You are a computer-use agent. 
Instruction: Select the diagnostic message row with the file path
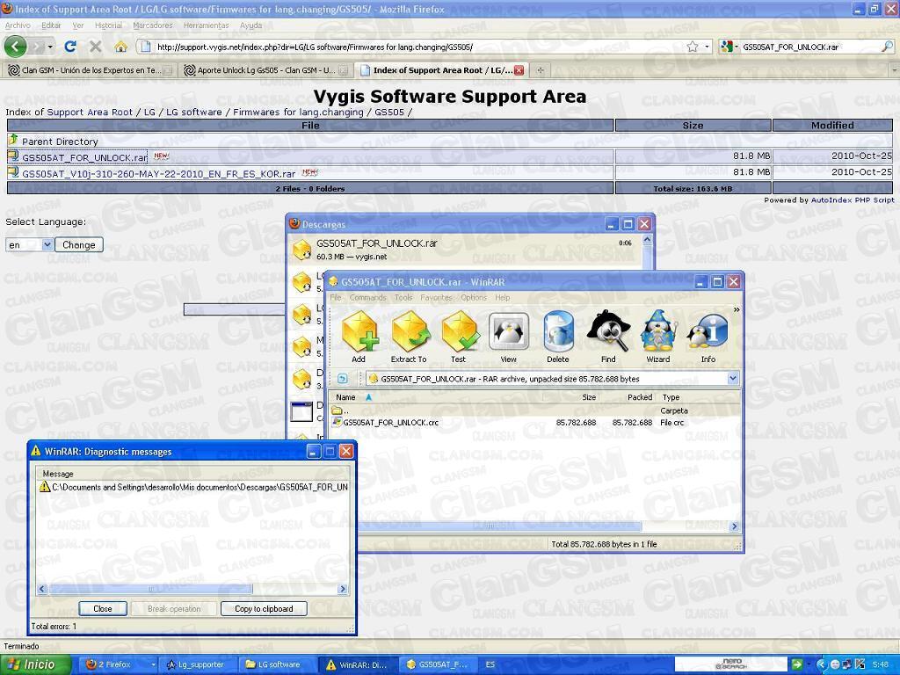(x=193, y=487)
